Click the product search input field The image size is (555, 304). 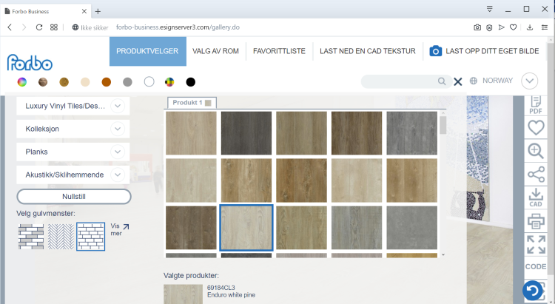(400, 81)
